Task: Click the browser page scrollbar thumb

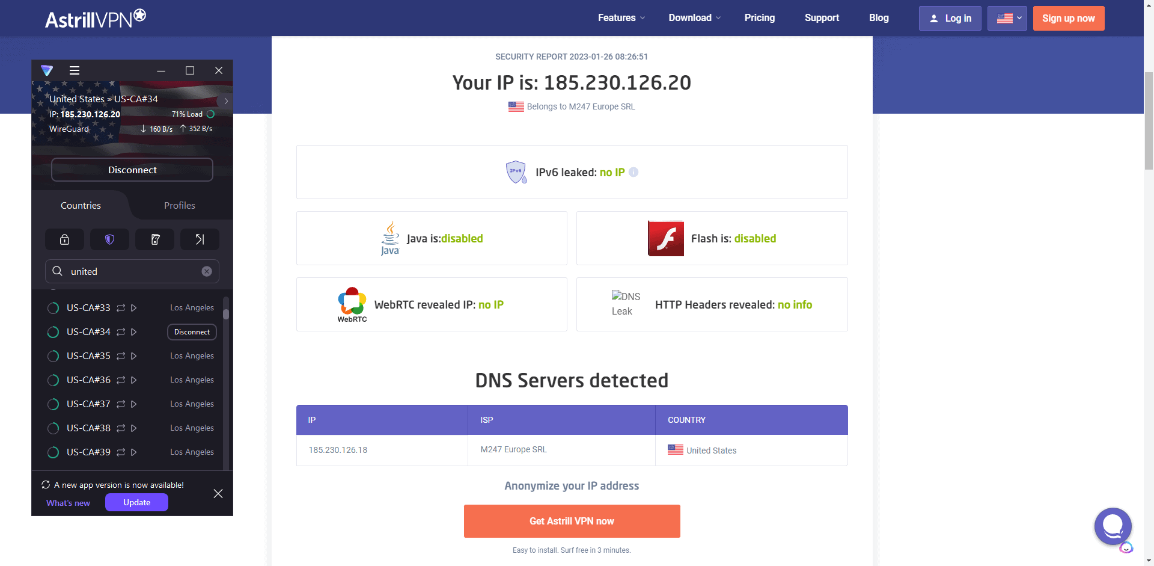Action: pos(1149,120)
